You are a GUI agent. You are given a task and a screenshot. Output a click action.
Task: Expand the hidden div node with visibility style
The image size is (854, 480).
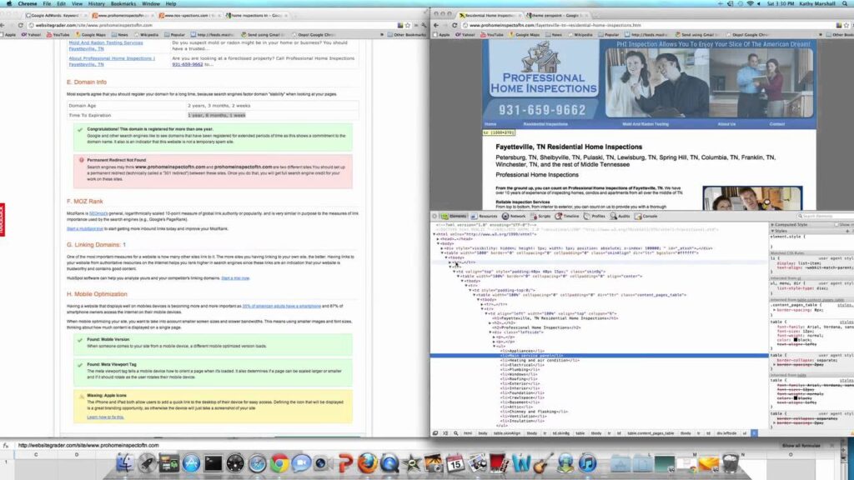point(442,248)
